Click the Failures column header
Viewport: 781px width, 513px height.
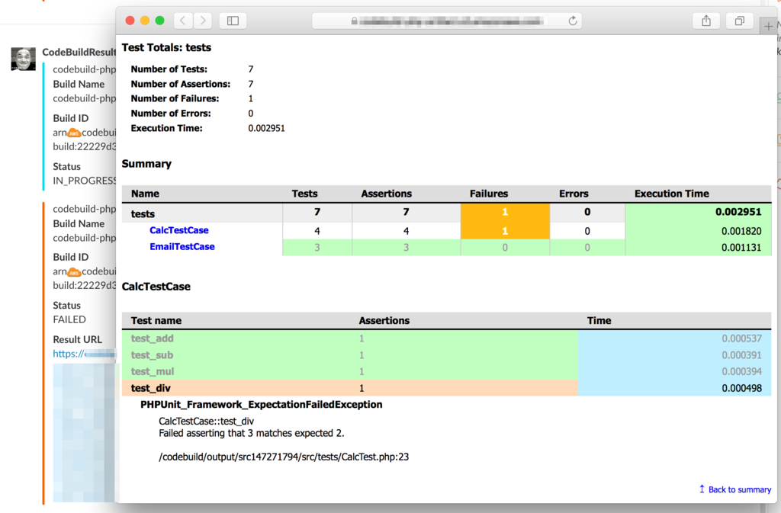pyautogui.click(x=489, y=194)
